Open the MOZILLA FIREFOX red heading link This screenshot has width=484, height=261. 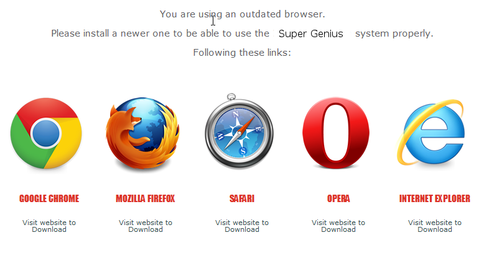(146, 198)
